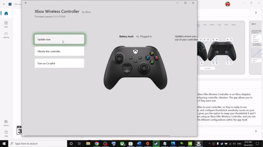Open Windows Start menu
The width and height of the screenshot is (263, 147).
[x=4, y=143]
